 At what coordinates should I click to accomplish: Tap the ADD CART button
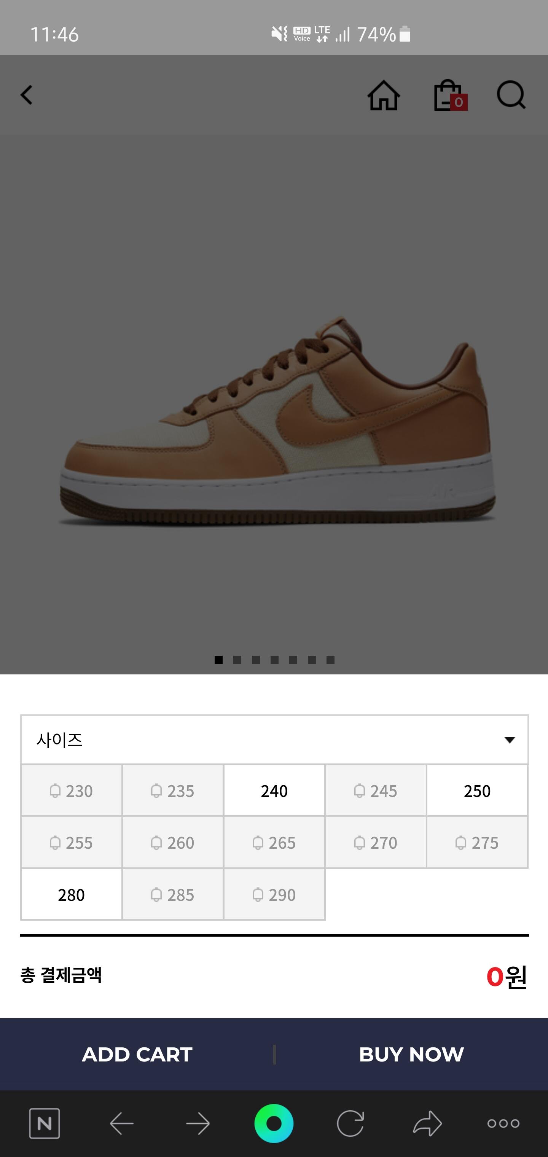pos(137,1054)
